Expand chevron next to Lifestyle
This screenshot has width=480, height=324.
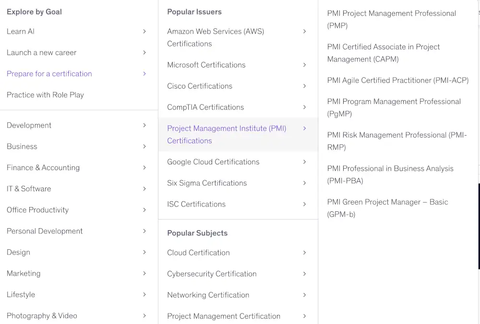click(x=144, y=295)
